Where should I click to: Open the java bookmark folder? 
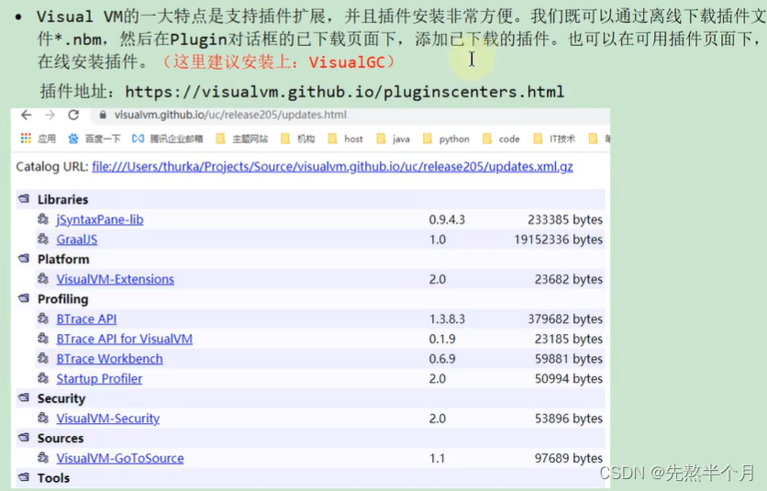coord(394,139)
